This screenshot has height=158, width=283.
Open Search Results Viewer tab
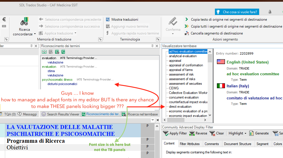click(60, 114)
